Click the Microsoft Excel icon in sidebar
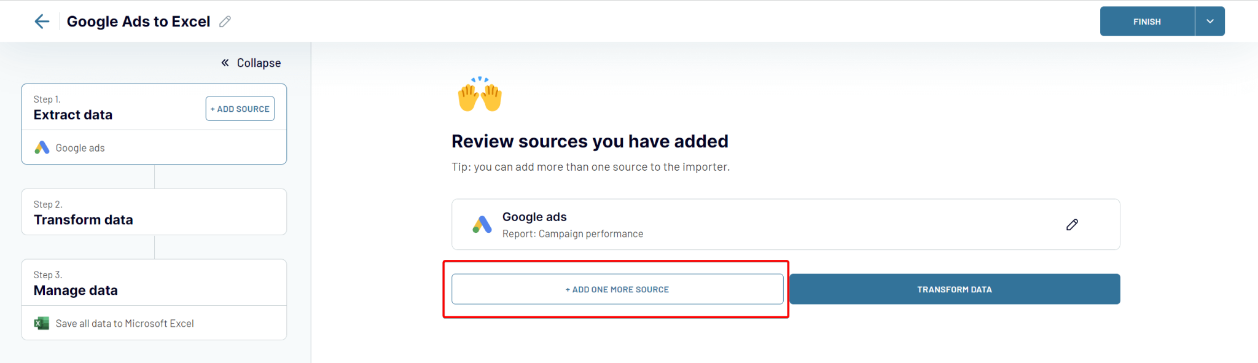 42,323
